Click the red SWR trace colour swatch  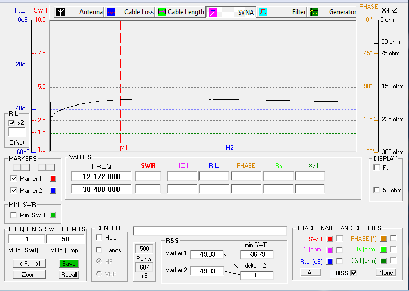click(330, 239)
